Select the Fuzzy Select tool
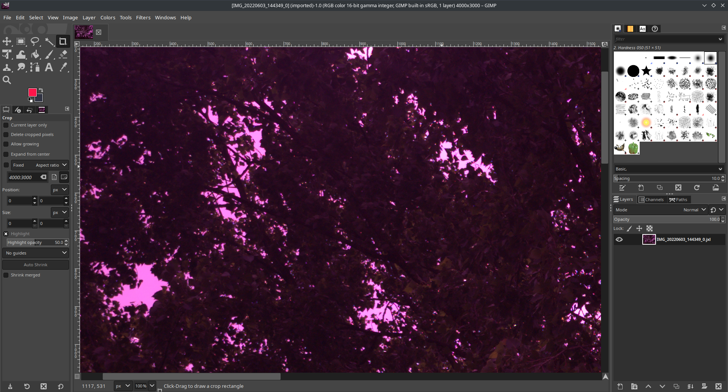Image resolution: width=728 pixels, height=392 pixels. point(50,42)
